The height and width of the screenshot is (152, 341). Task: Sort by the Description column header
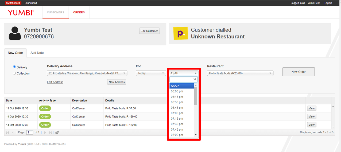click(x=87, y=100)
